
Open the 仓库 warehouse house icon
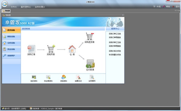[x=72, y=49]
